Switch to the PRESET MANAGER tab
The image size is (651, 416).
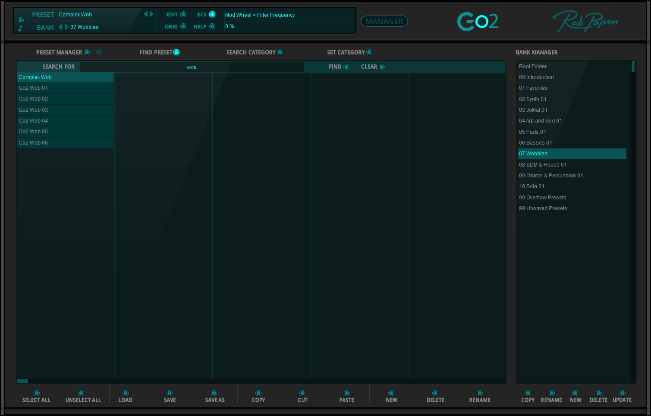[87, 52]
